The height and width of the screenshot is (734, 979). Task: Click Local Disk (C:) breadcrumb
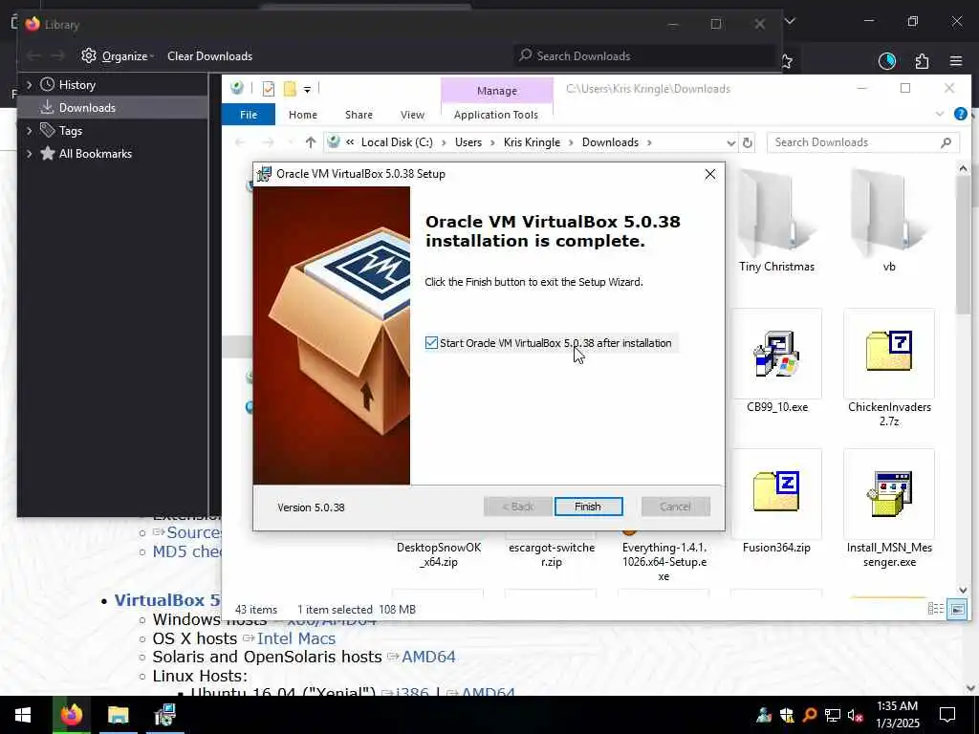click(397, 142)
